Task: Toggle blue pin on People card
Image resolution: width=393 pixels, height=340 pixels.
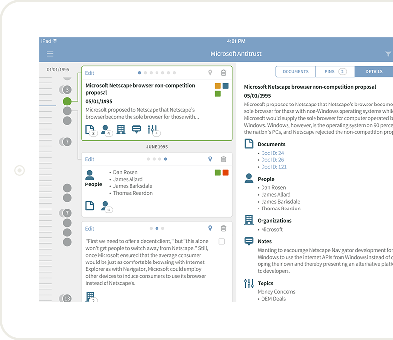Action: (210, 159)
